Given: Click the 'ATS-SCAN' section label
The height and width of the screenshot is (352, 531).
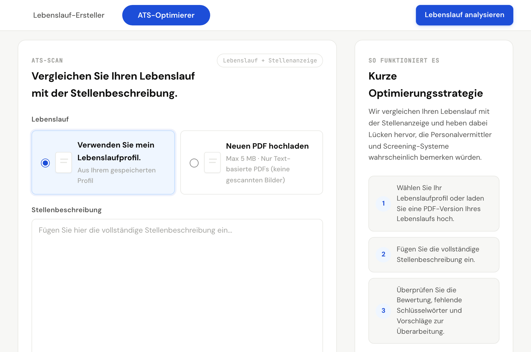Looking at the screenshot, I should pos(47,61).
